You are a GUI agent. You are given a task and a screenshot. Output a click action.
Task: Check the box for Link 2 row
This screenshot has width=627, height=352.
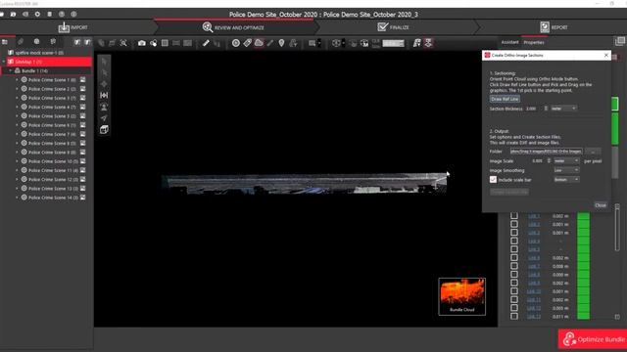pos(514,224)
